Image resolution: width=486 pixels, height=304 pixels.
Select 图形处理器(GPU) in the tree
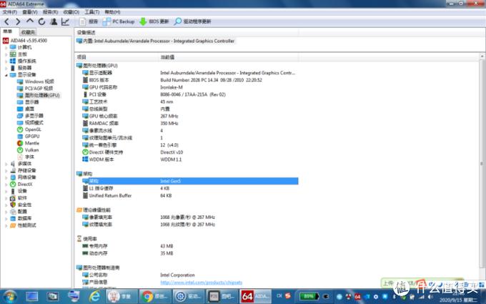pyautogui.click(x=38, y=95)
